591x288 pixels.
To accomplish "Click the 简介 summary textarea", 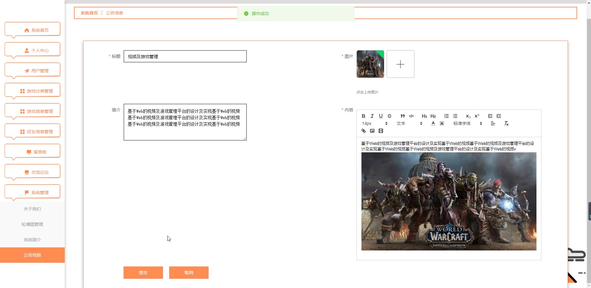I will (x=185, y=122).
